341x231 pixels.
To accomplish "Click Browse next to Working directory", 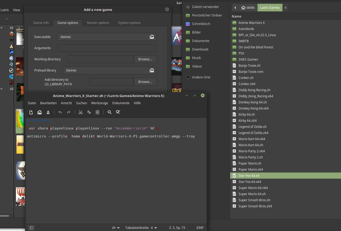I will (145, 59).
